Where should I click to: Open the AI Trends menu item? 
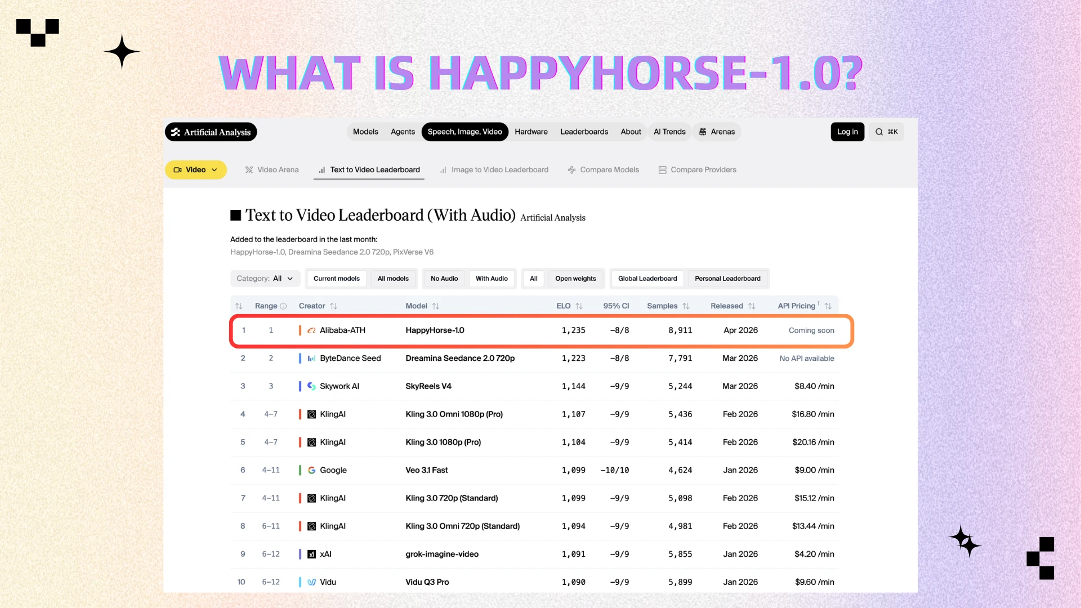(669, 132)
